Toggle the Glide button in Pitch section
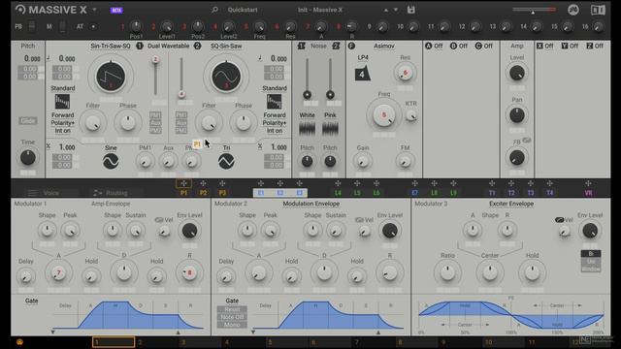 [28, 120]
